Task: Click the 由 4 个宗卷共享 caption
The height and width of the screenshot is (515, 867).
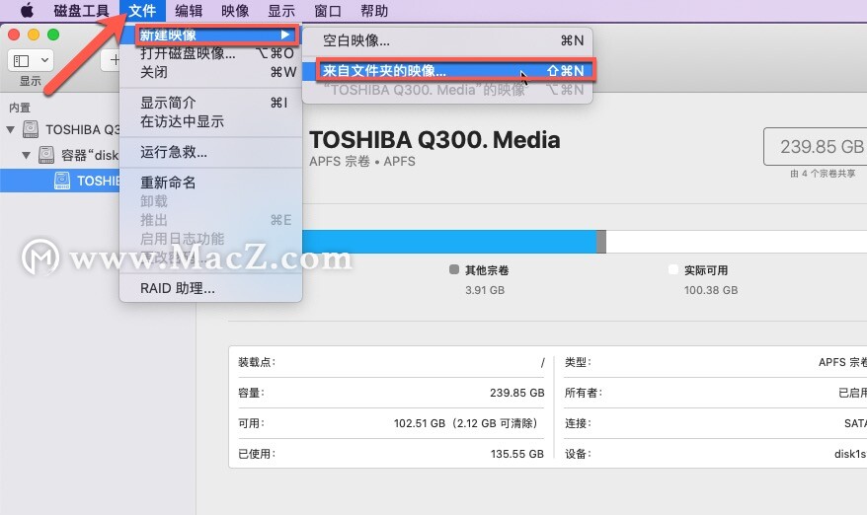Action: coord(823,174)
